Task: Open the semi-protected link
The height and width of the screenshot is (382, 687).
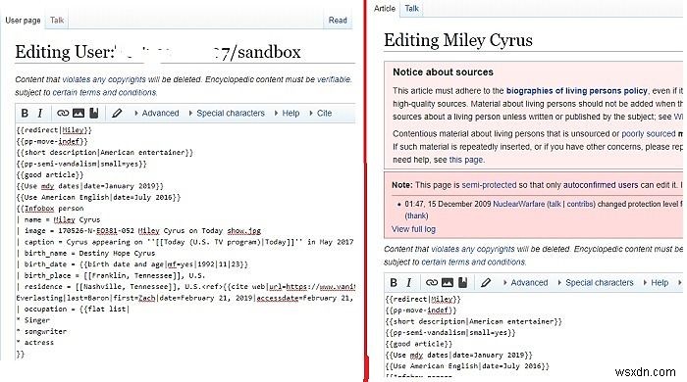Action: click(489, 185)
